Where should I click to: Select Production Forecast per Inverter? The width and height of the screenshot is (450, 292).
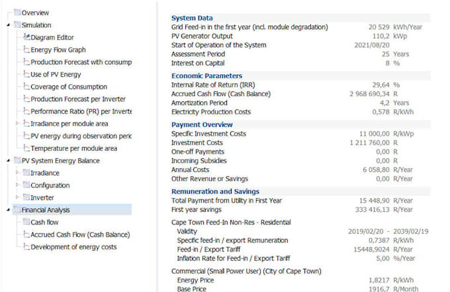click(78, 99)
